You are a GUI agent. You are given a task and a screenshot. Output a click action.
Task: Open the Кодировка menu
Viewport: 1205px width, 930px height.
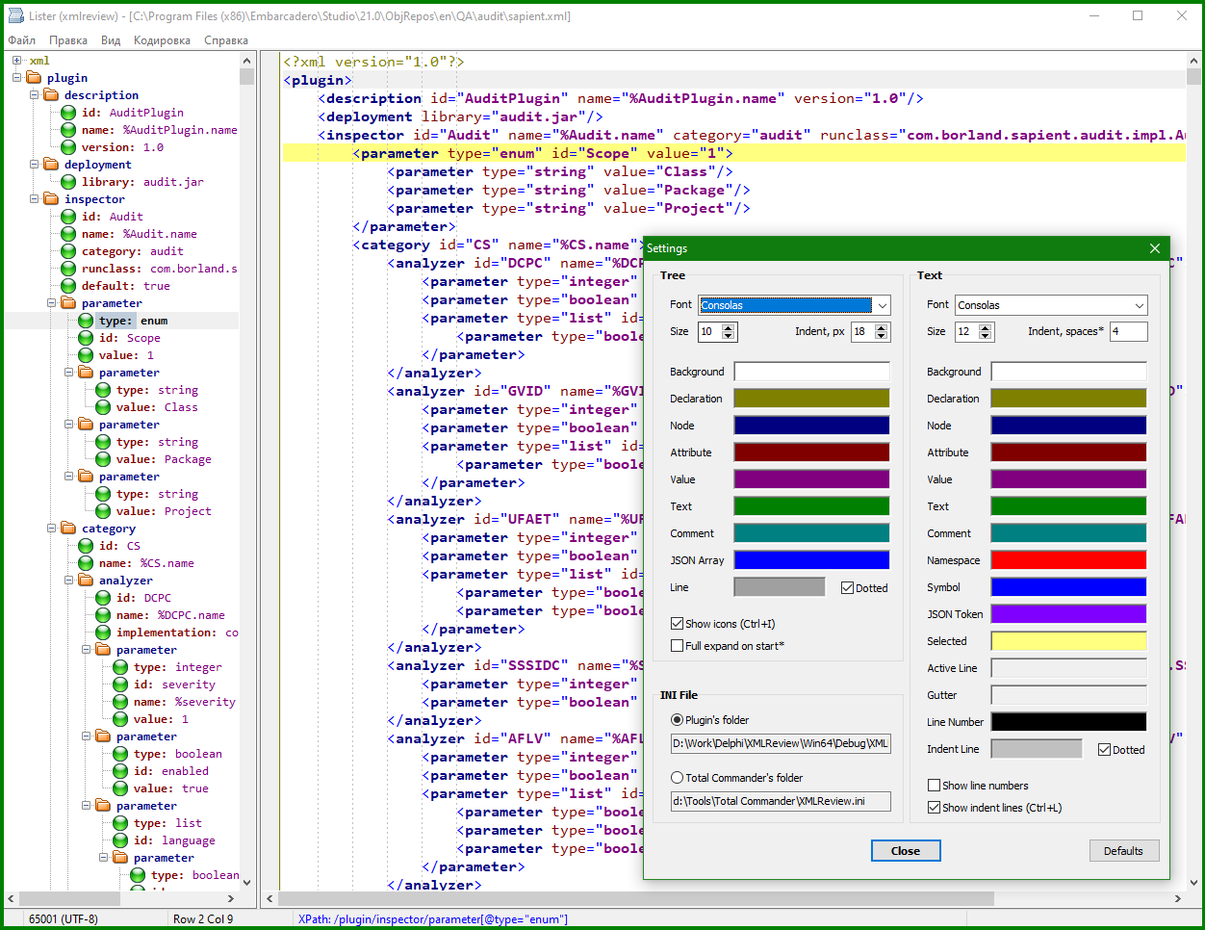(x=162, y=40)
